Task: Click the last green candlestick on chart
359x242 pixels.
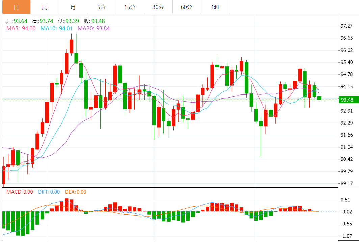Action: tap(319, 98)
